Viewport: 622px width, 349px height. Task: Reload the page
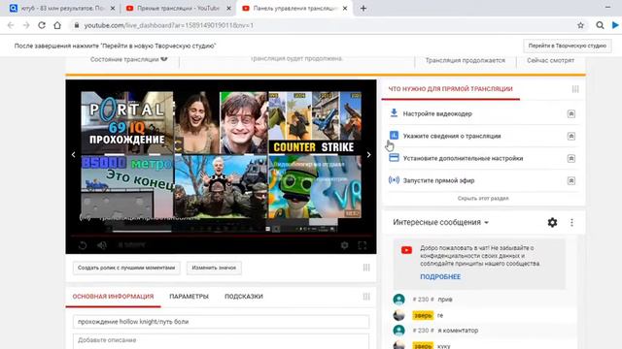pos(42,25)
